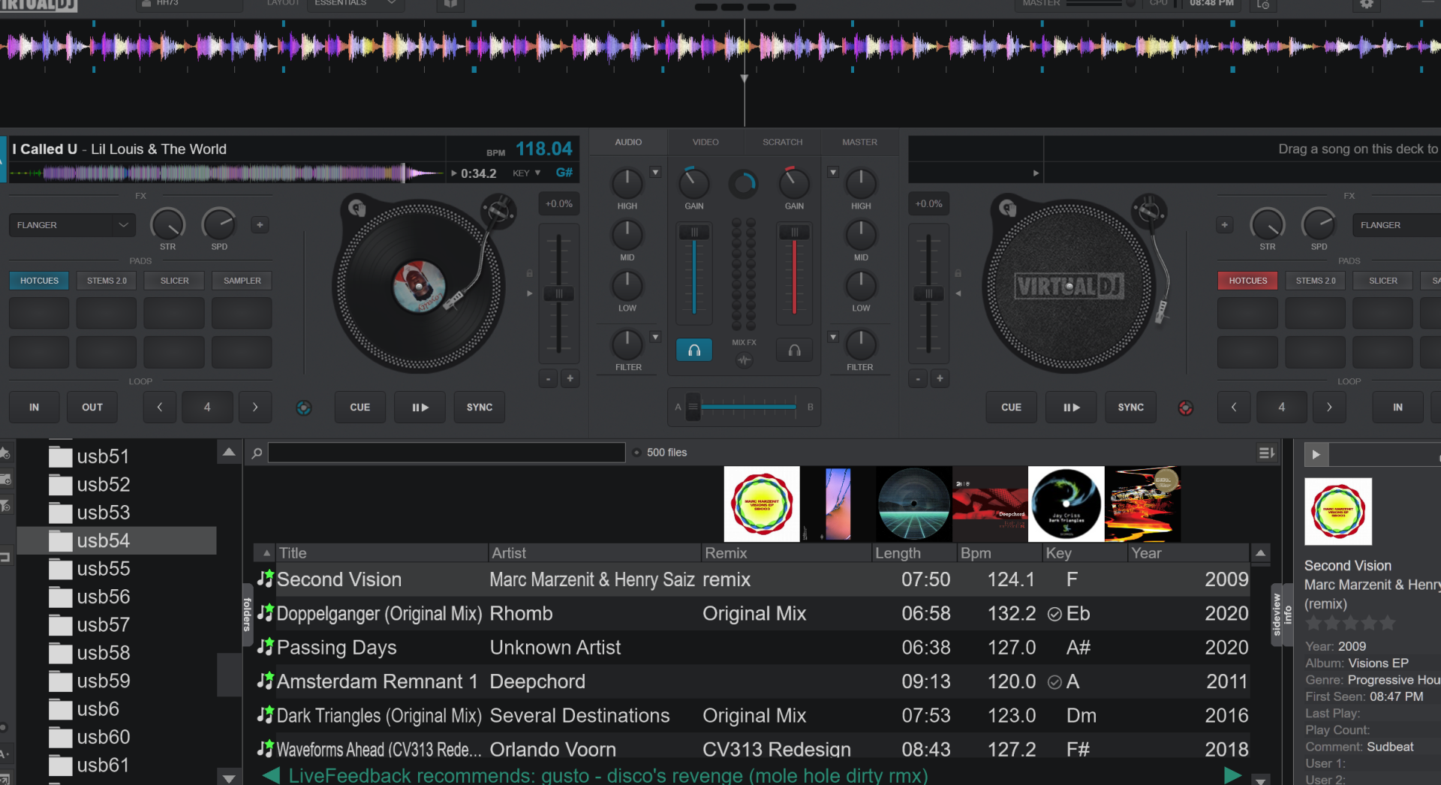Toggle left deck headphone cue button

point(693,350)
